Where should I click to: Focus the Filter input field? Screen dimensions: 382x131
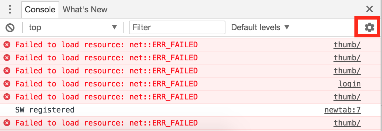(177, 27)
